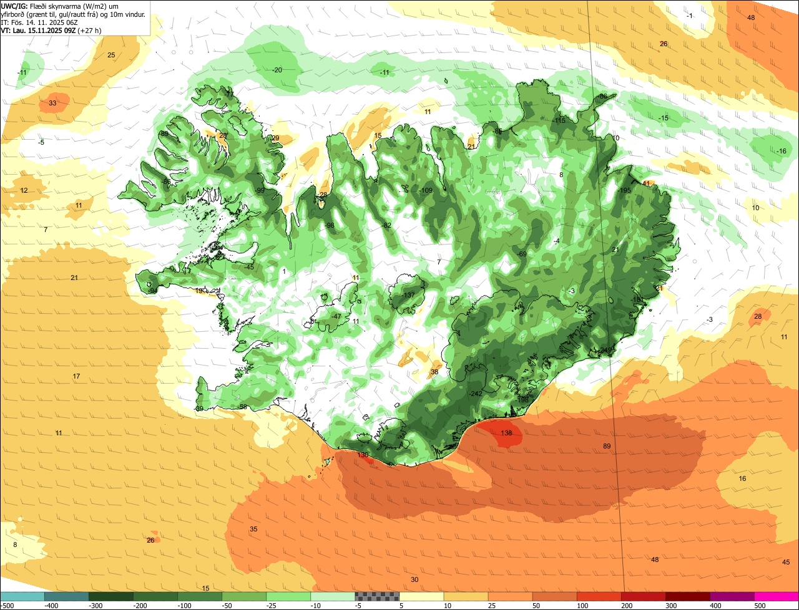Screen dimensions: 799x610
Task: Click the '-99' value in Westfjords
Action: tap(259, 190)
